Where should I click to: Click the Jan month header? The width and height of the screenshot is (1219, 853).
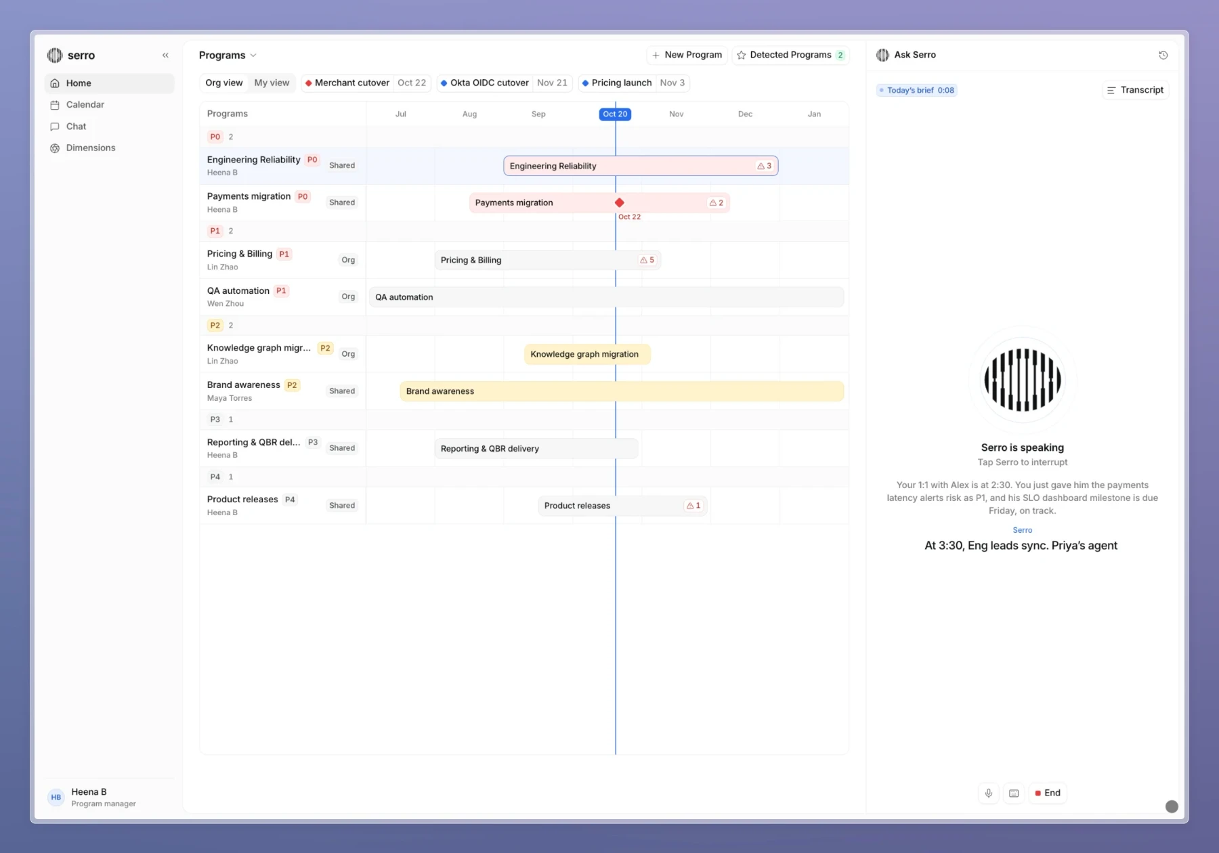(x=814, y=114)
